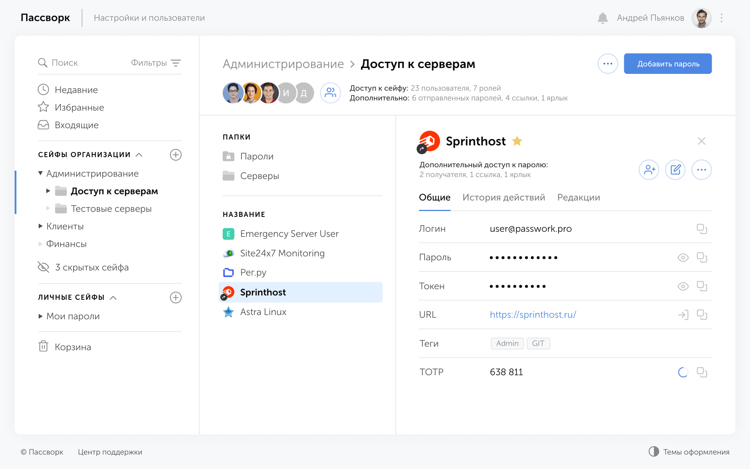The width and height of the screenshot is (750, 469).
Task: Go to URL via arrow icon
Action: pos(683,315)
